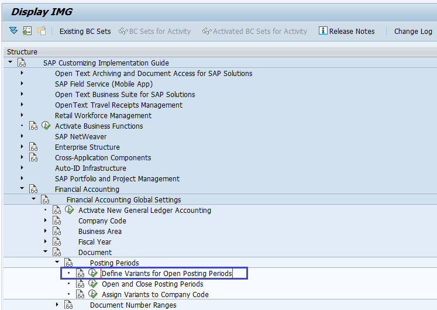Collapse the SAP Customizing Implementation Guide root node
The image size is (437, 310).
coord(11,62)
